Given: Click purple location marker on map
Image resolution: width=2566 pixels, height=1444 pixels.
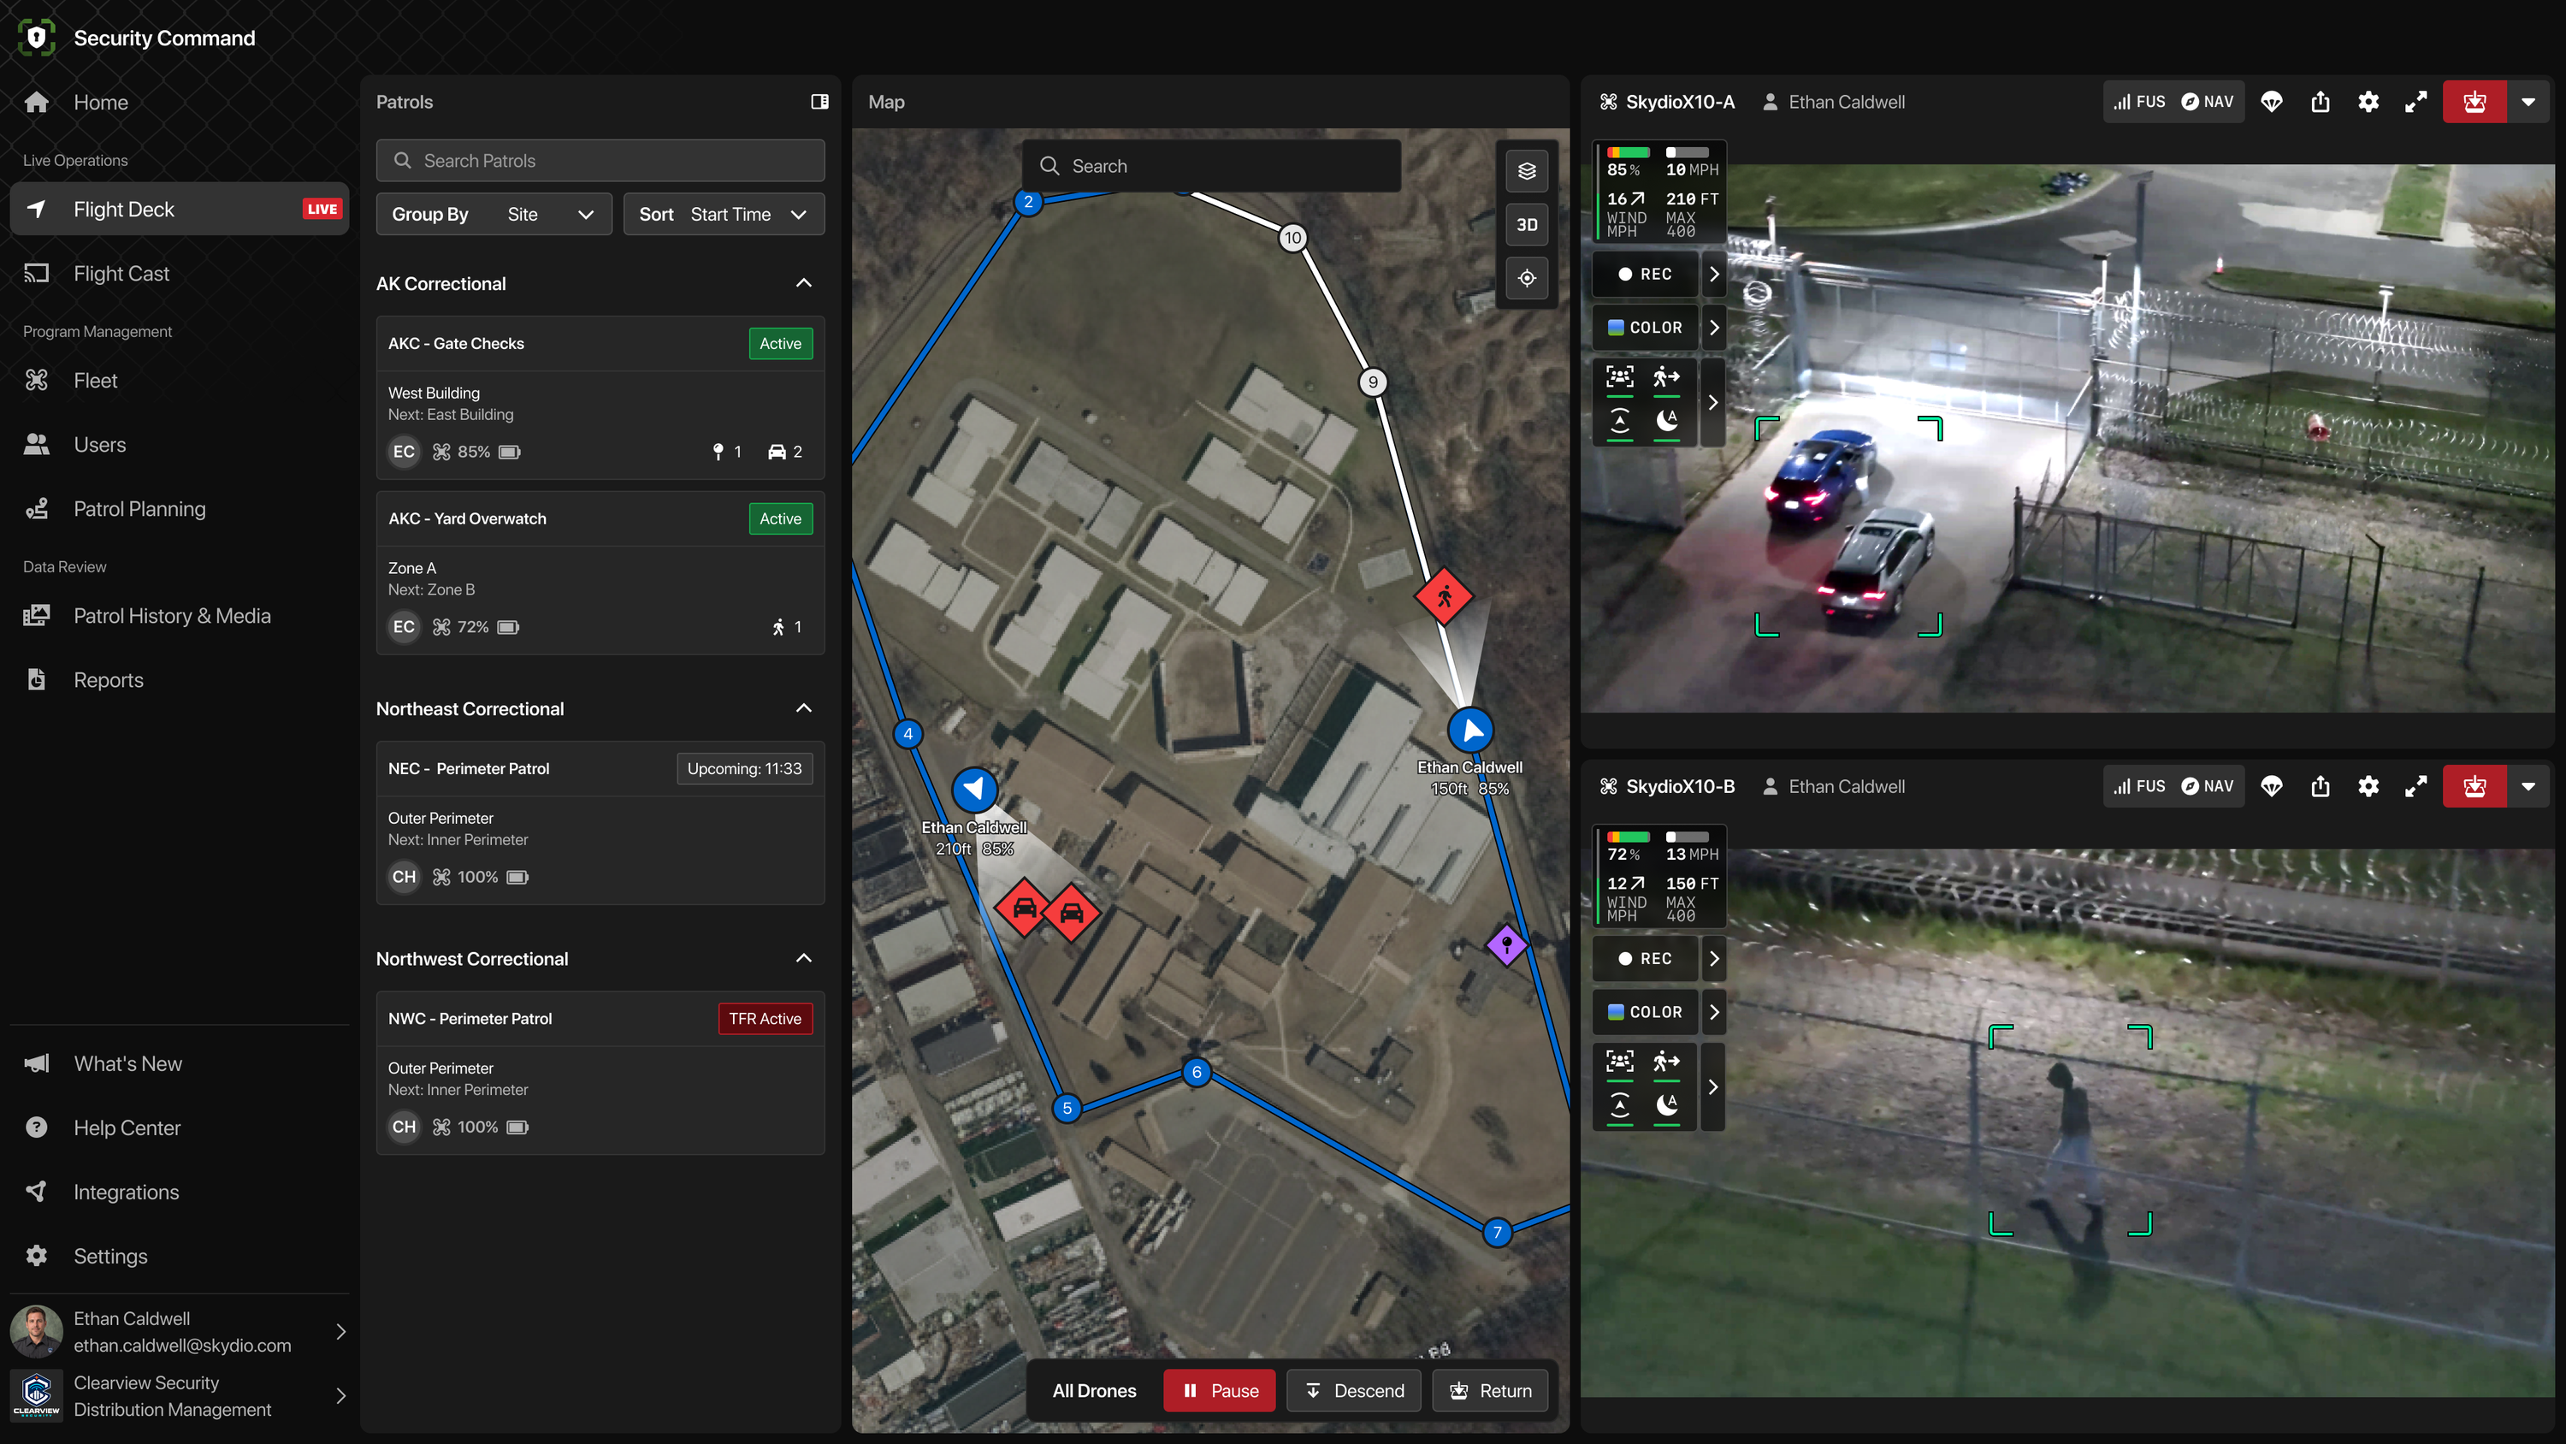Looking at the screenshot, I should click(x=1507, y=944).
